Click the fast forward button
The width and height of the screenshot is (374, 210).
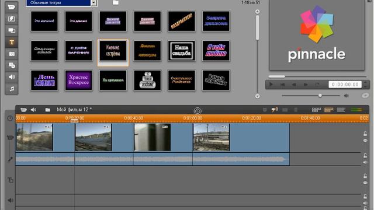306,85
